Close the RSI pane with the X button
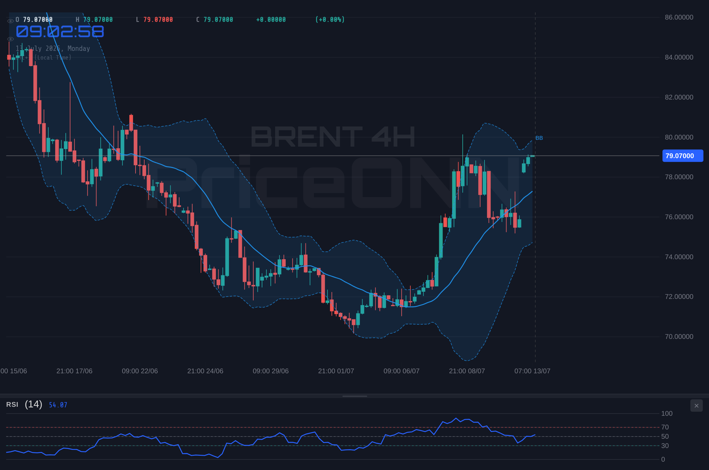Screen dimensions: 709x470 [x=696, y=406]
